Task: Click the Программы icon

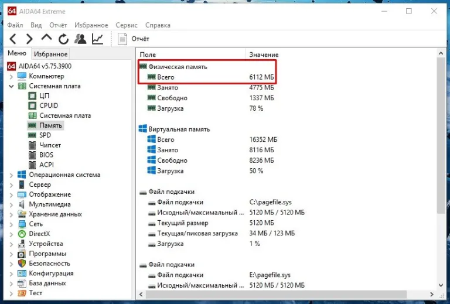Action: (22, 254)
